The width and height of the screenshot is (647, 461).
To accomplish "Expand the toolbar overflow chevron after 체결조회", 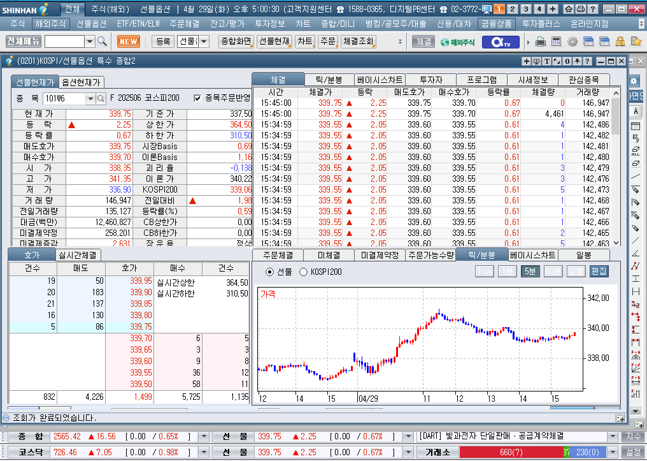I will click(400, 41).
